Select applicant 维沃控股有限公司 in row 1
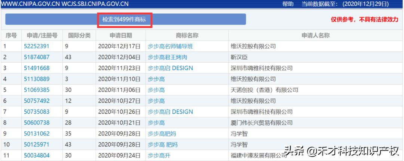The width and height of the screenshot is (404, 161). pyautogui.click(x=253, y=46)
